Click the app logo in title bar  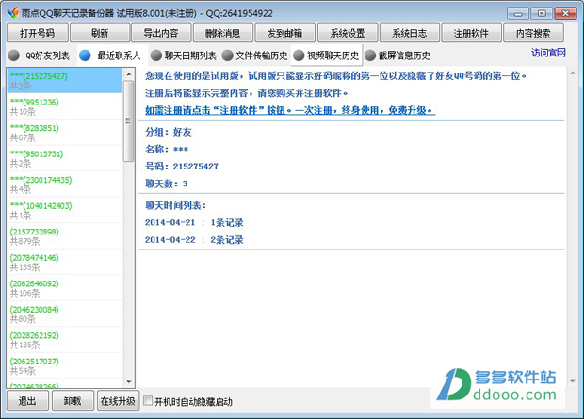12,12
